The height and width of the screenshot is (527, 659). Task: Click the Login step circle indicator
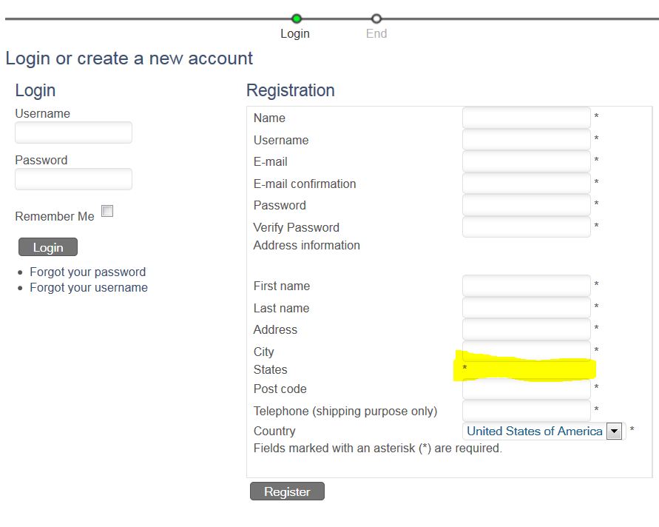[297, 19]
